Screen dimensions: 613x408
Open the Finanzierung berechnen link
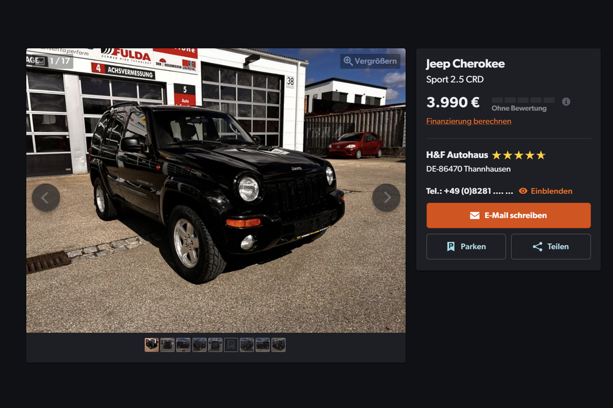[469, 121]
